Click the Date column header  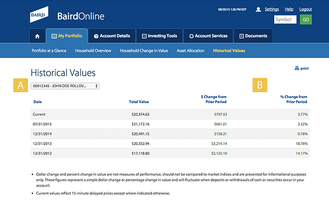click(x=38, y=102)
